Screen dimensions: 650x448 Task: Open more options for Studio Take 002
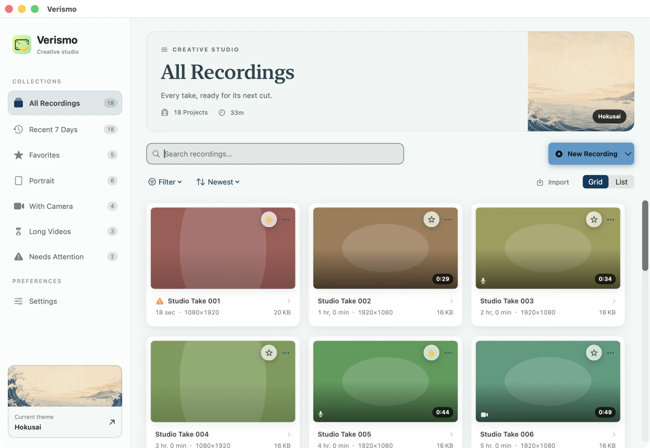448,220
